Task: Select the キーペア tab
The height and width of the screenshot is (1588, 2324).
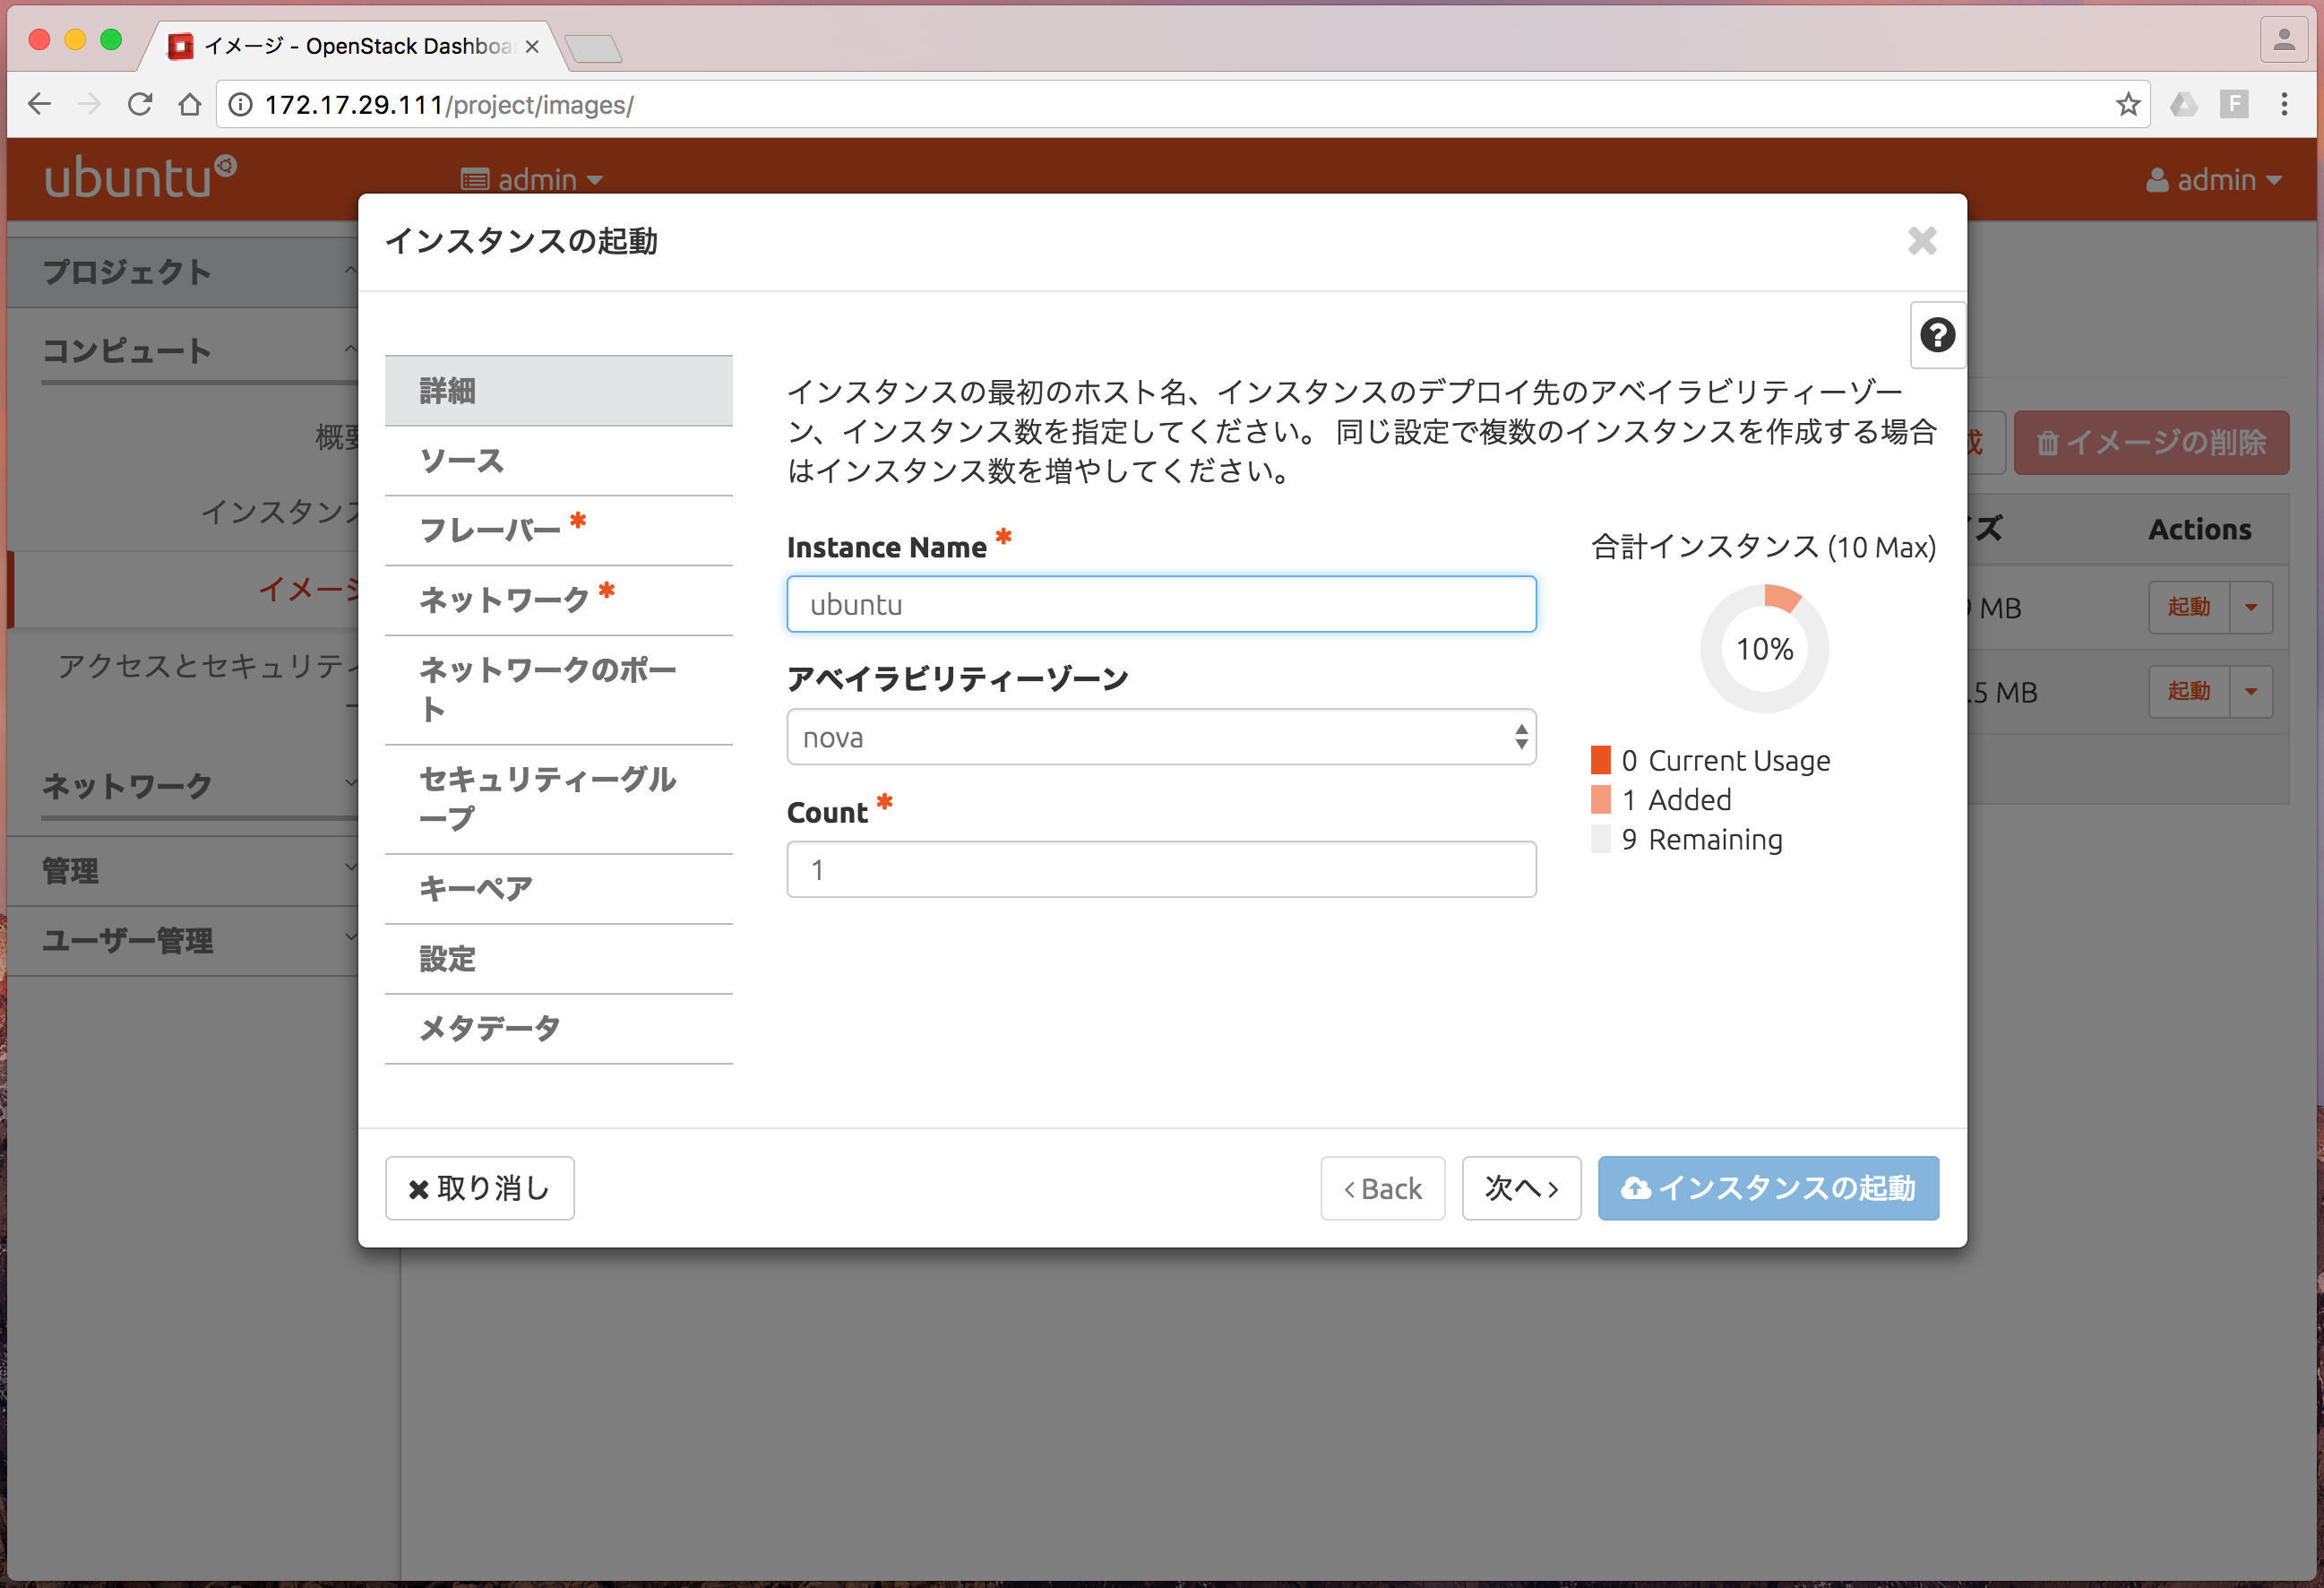Action: click(476, 888)
